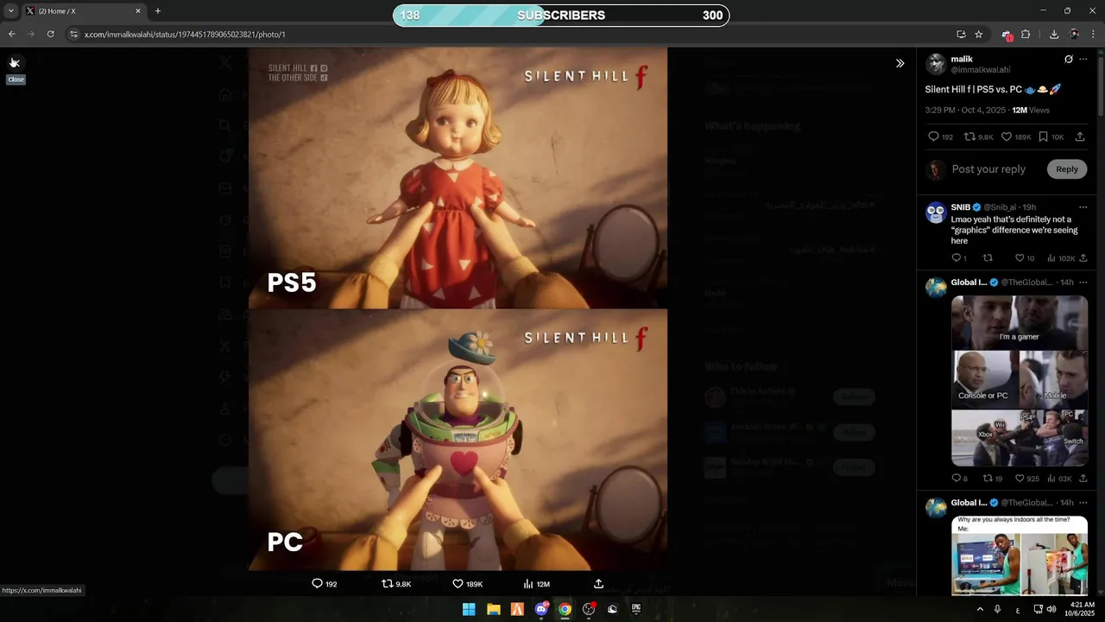This screenshot has width=1105, height=622.
Task: Open the extension icon with the red badge
Action: coord(1007,35)
